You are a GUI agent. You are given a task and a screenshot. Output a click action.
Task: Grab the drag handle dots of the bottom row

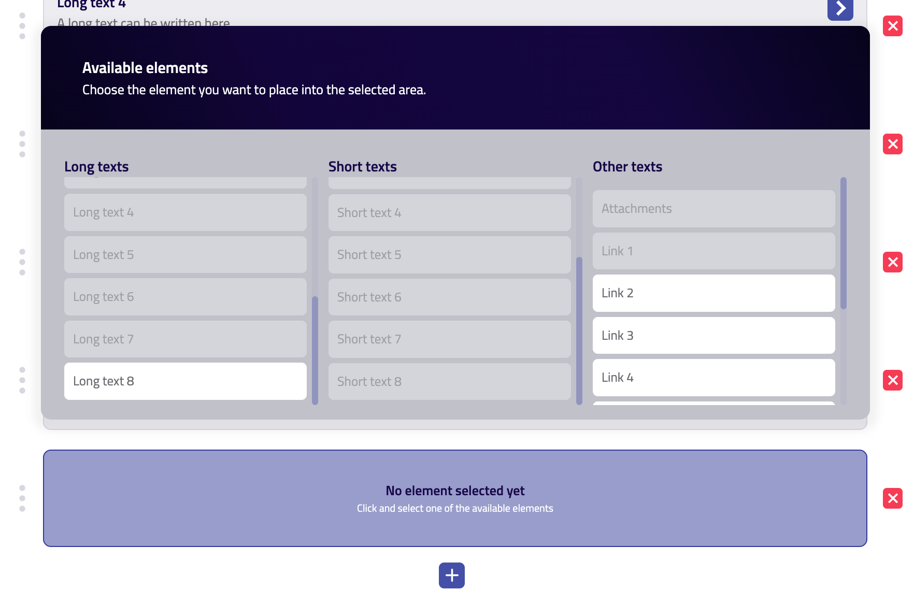(22, 498)
